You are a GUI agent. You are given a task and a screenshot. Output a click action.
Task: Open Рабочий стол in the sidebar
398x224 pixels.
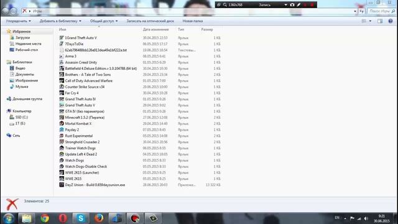(26, 50)
